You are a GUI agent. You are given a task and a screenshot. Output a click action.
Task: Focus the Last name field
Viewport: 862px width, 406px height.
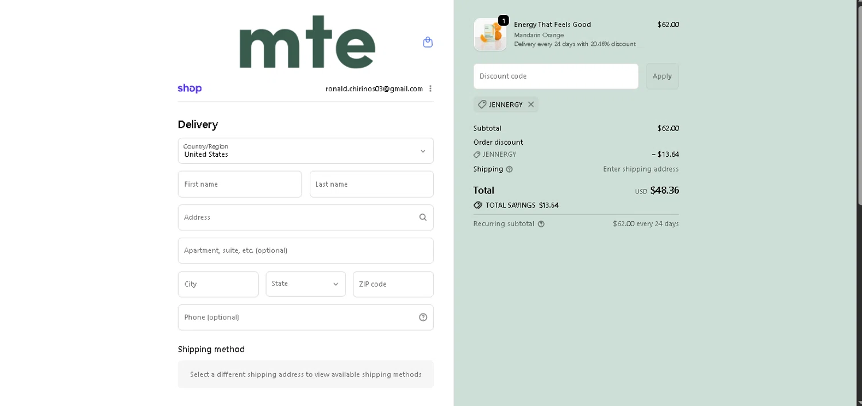pyautogui.click(x=372, y=184)
